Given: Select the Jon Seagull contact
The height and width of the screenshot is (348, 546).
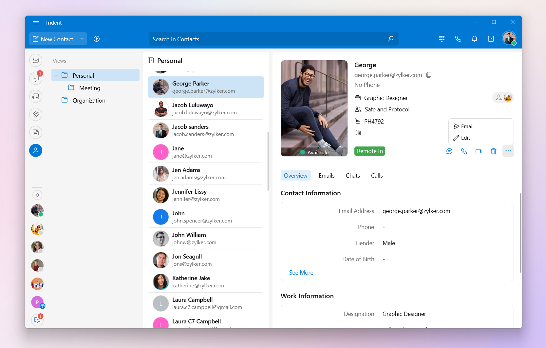Looking at the screenshot, I should [206, 260].
